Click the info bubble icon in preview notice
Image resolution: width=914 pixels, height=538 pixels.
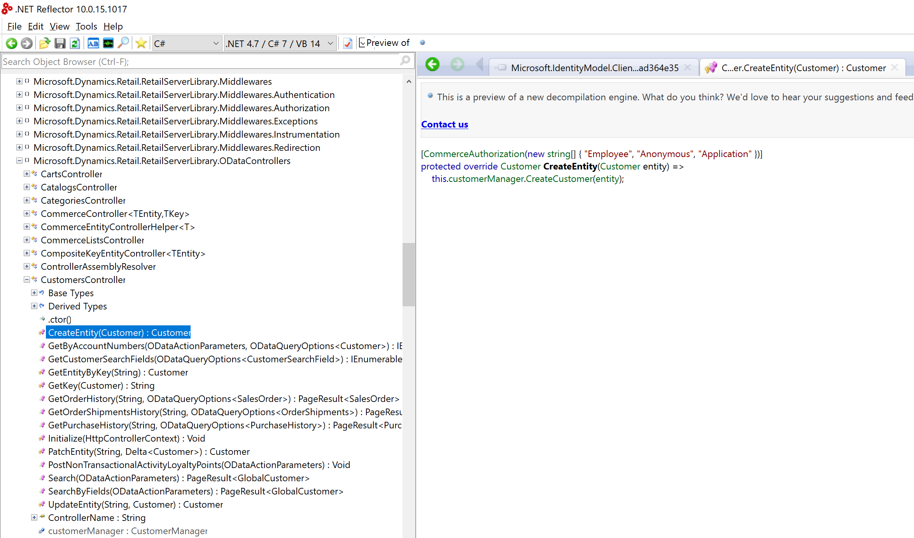point(430,96)
